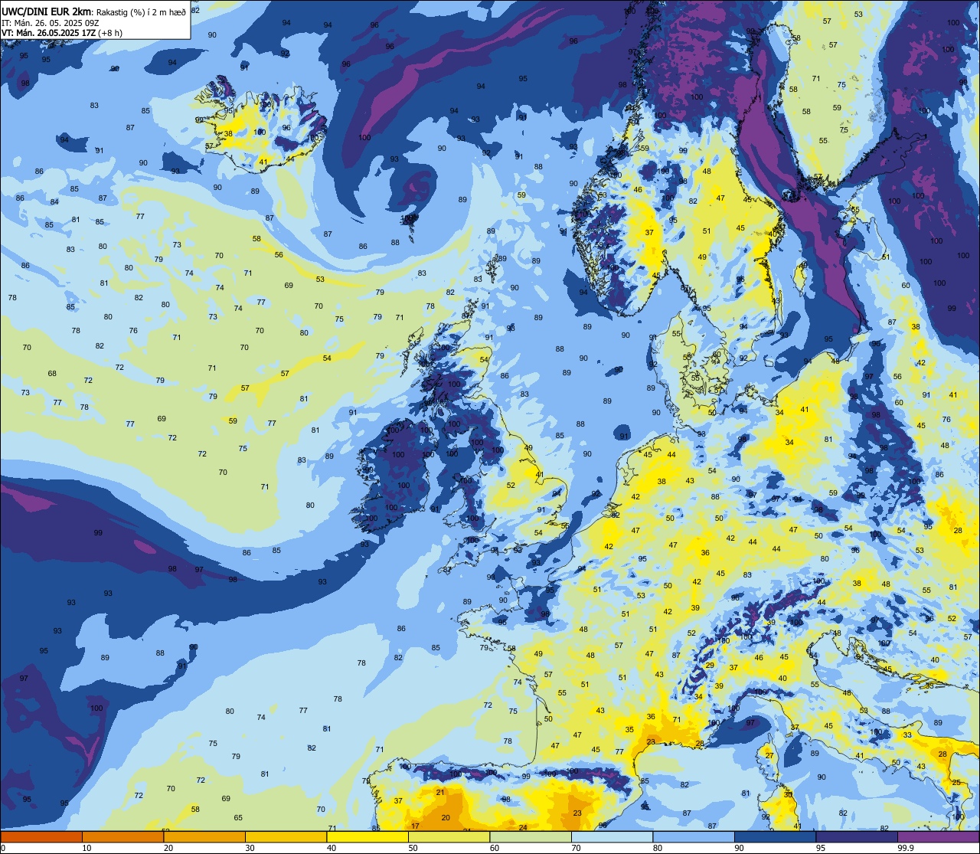
Task: Click the yellow-green 50–60 legend swatch
Action: pyautogui.click(x=449, y=836)
